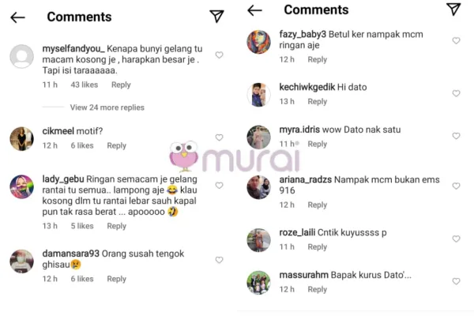View '43 likes' on myselfandyou_ comment

(x=85, y=85)
